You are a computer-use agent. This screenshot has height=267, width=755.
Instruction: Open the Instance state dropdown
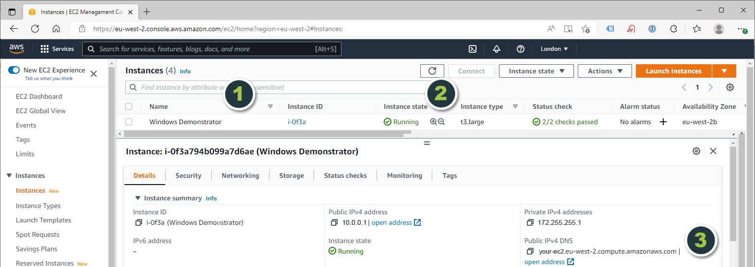(x=536, y=71)
